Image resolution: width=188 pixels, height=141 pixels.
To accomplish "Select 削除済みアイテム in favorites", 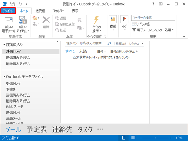I will [18, 64].
